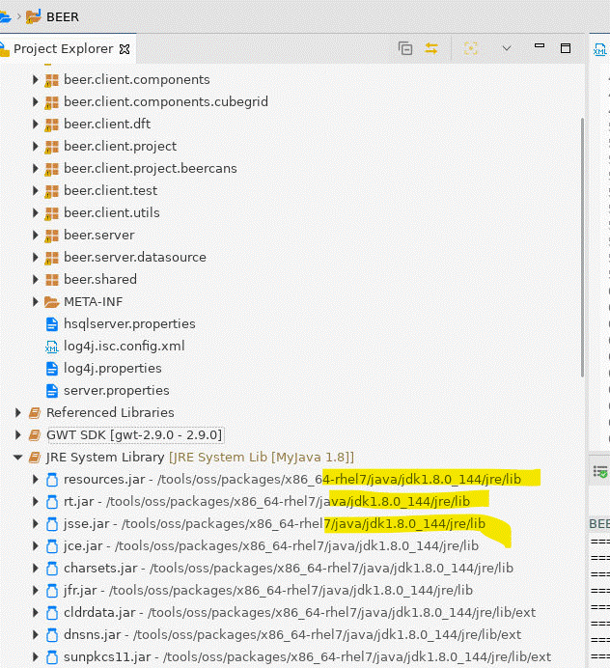
Task: Click the beer.server package icon
Action: point(51,236)
